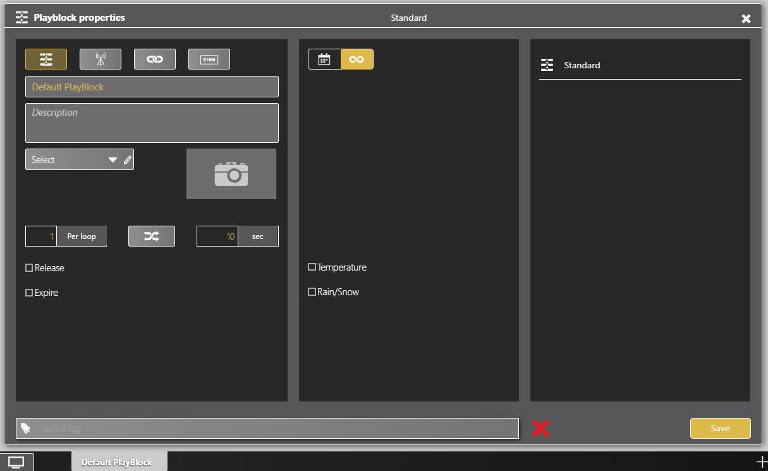Select the Standard entry in right panel
This screenshot has width=768, height=471.
(x=640, y=65)
